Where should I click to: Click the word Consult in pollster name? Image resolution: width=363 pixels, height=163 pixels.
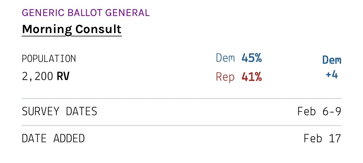point(98,29)
